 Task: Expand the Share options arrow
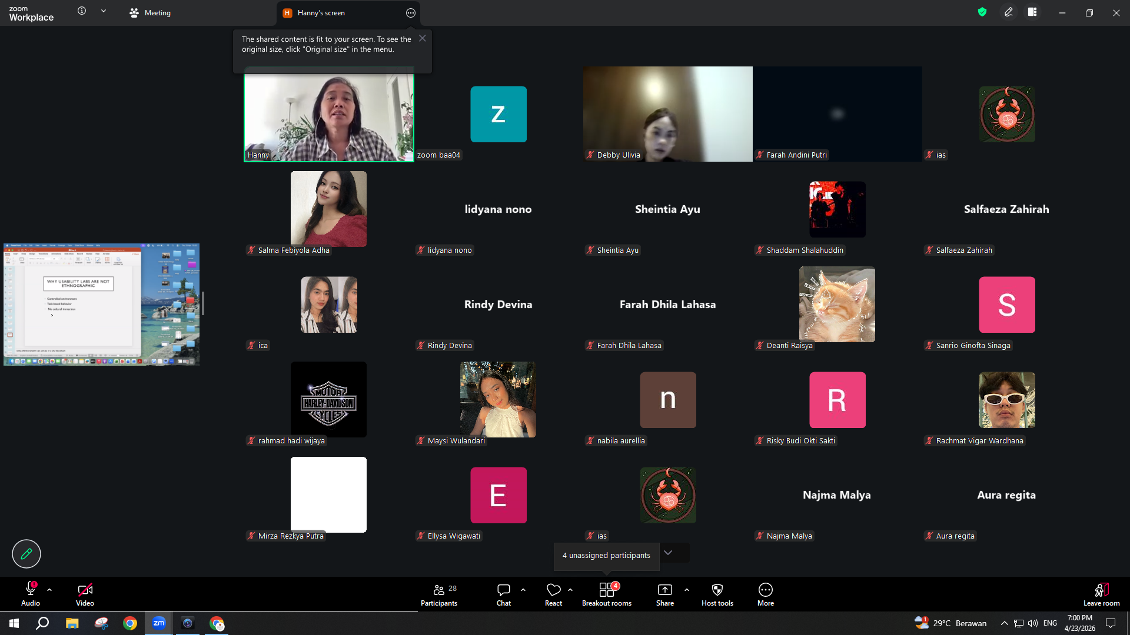(687, 590)
